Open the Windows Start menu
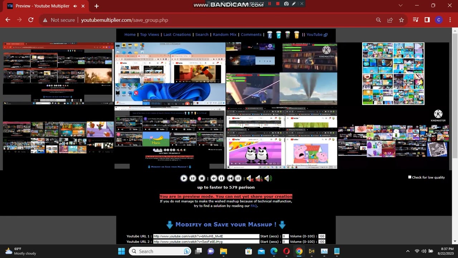Screen dimensions: 458x258 122,251
